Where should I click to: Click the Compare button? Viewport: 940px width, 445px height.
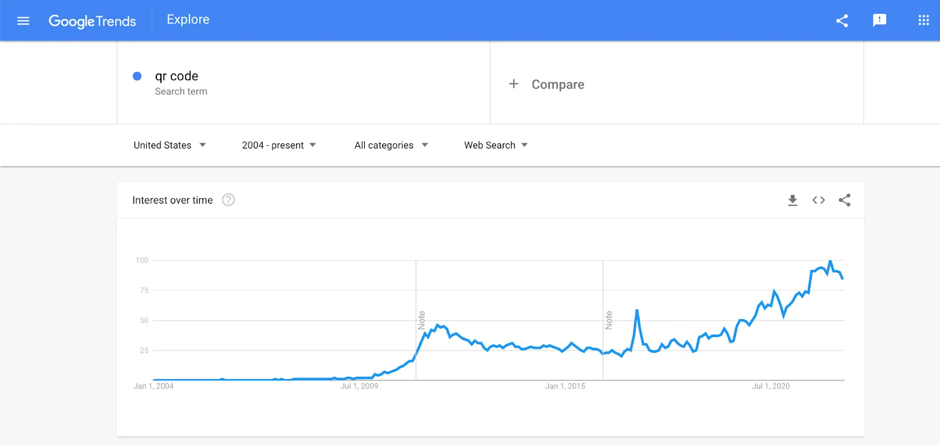pos(558,85)
